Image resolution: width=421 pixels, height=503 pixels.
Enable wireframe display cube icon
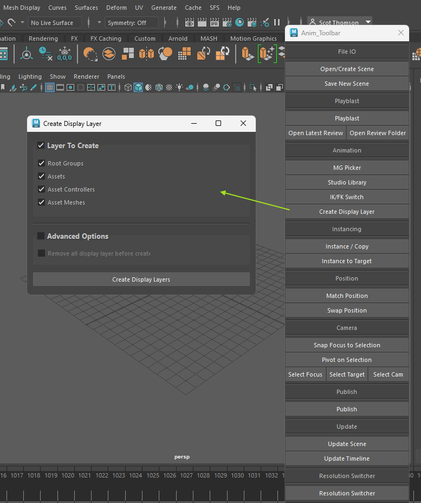coord(128,87)
